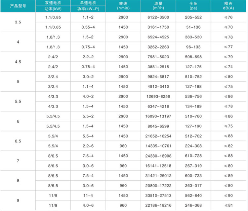Select product model 9 cell
The image size is (248, 211).
[18, 200]
